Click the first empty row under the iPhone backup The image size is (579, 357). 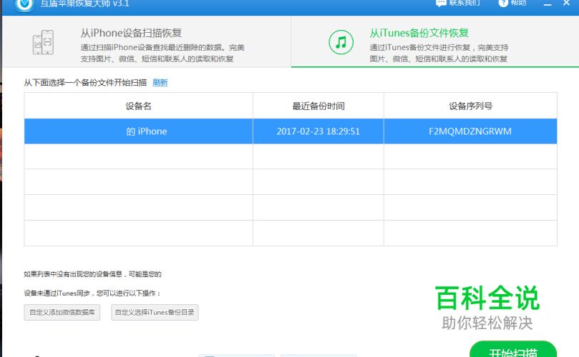[291, 156]
